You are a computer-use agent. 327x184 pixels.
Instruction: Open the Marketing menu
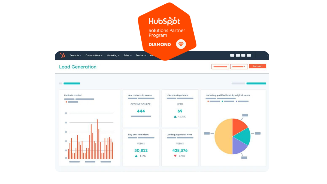113,55
